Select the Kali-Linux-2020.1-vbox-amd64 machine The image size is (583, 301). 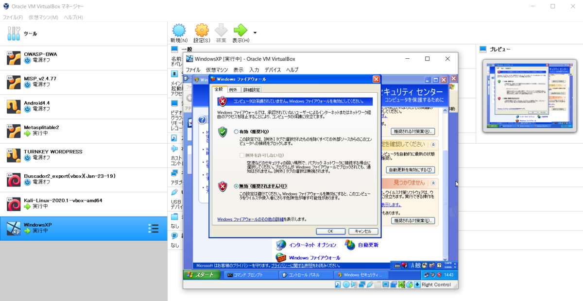(x=84, y=204)
